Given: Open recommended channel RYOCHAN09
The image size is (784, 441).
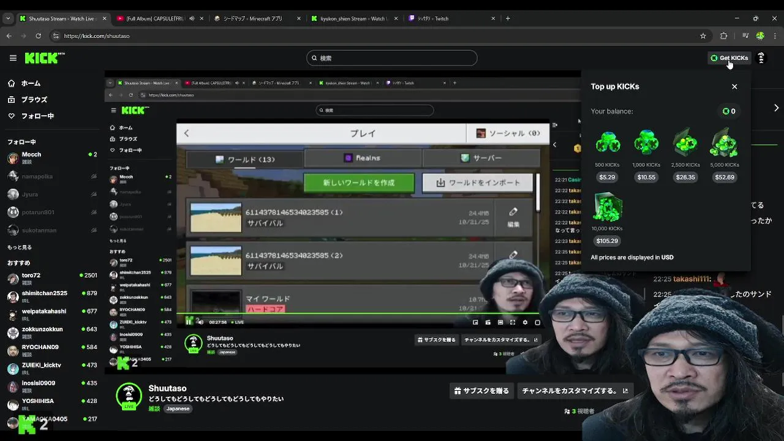Looking at the screenshot, I should [x=51, y=350].
